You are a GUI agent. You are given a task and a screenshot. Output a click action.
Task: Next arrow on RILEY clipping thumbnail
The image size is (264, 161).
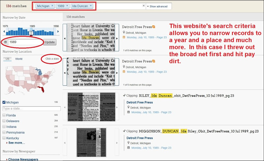click(x=117, y=107)
